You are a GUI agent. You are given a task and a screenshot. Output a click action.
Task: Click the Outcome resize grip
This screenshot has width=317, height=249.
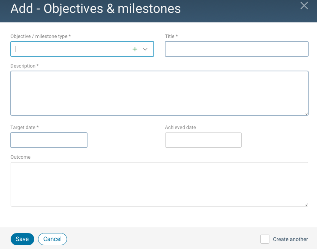(x=306, y=205)
